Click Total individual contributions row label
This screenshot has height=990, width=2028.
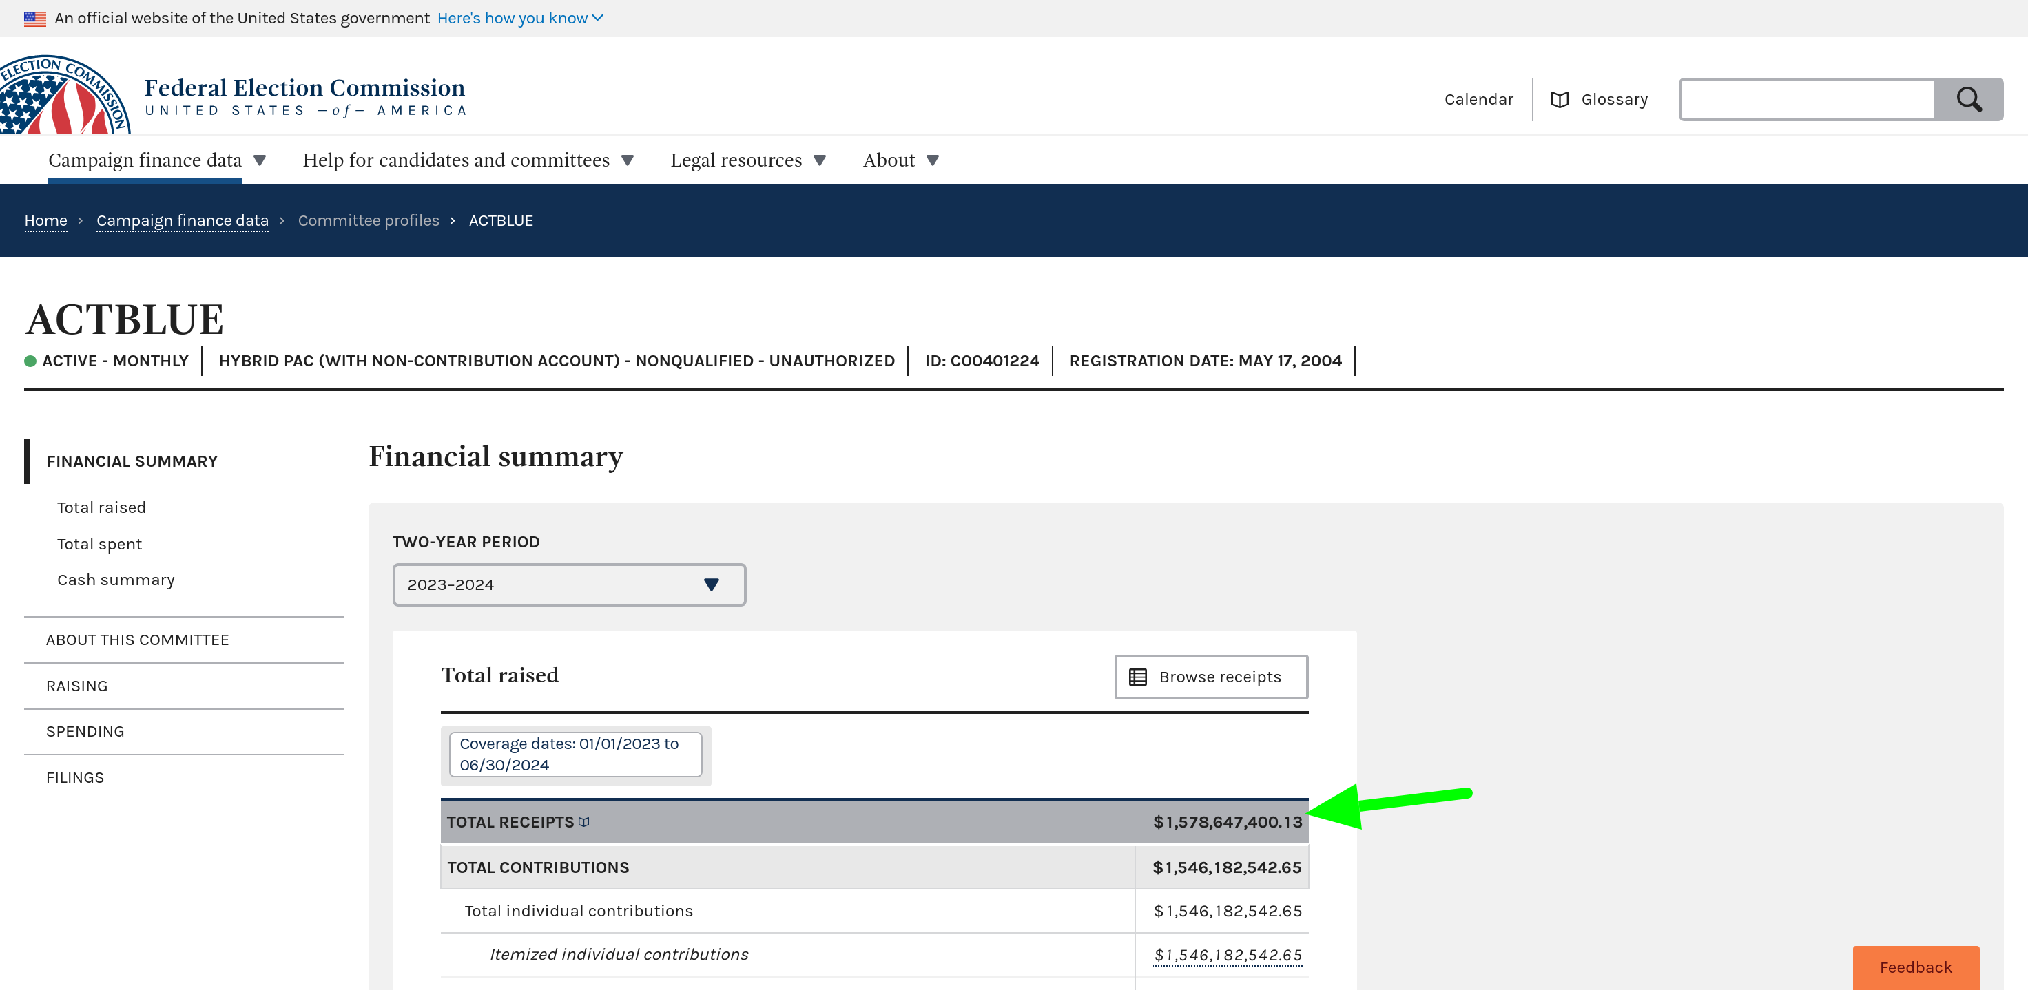579,912
